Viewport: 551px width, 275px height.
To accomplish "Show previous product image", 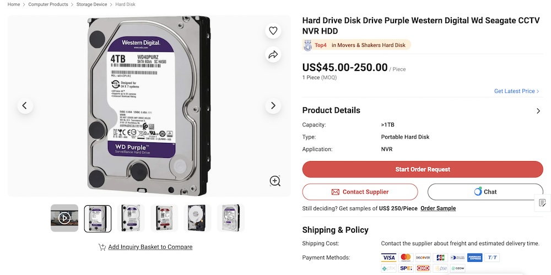I will coord(25,106).
